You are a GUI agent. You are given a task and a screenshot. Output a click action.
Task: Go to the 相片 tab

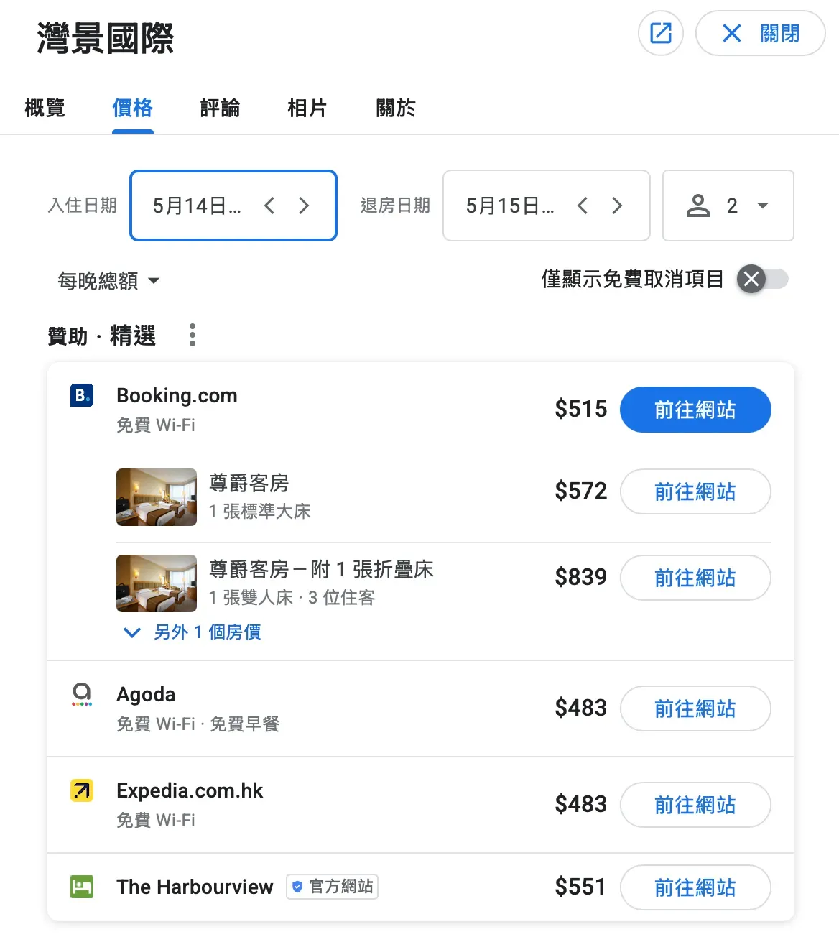pyautogui.click(x=307, y=109)
